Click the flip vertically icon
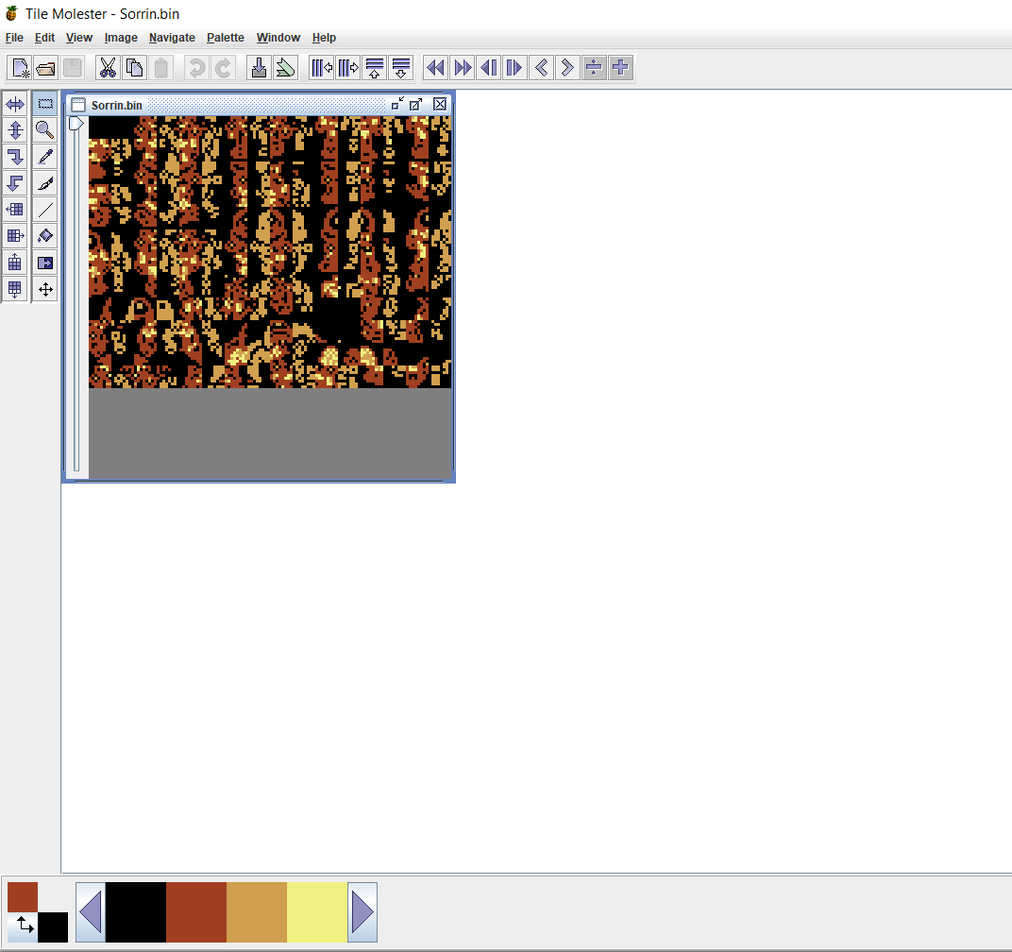The width and height of the screenshot is (1012, 952). (x=15, y=130)
